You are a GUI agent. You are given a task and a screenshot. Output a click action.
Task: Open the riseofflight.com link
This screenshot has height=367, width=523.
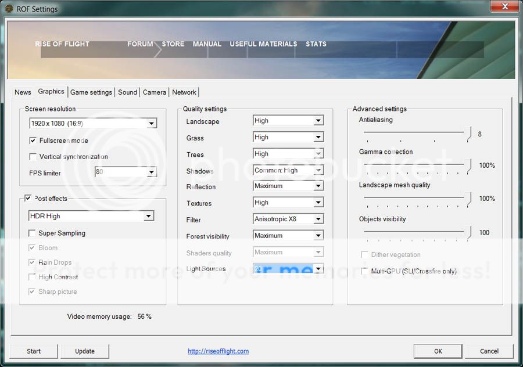(218, 351)
